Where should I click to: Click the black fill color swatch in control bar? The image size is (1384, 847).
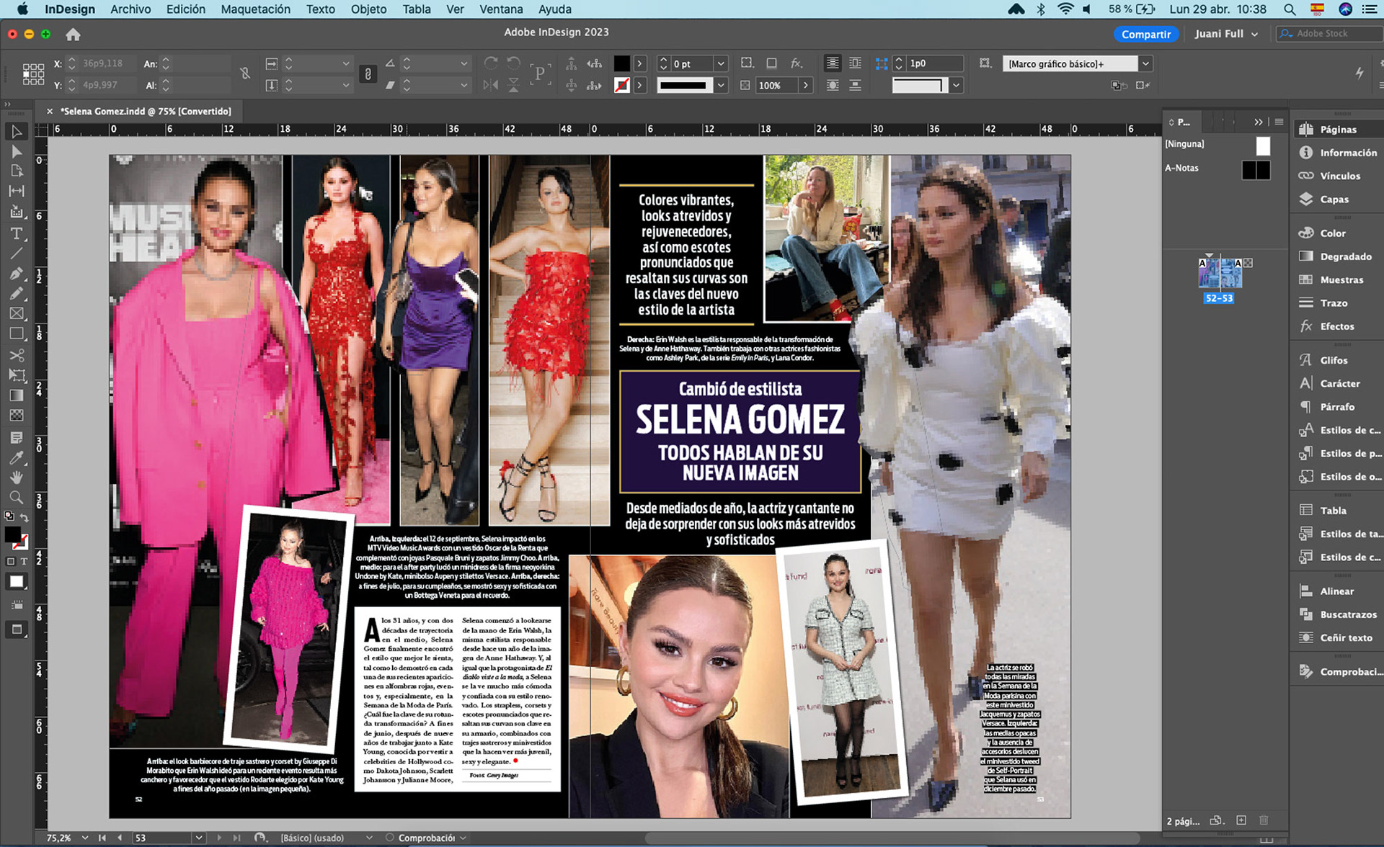coord(621,64)
